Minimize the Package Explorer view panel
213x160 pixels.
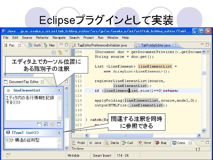click(x=61, y=44)
